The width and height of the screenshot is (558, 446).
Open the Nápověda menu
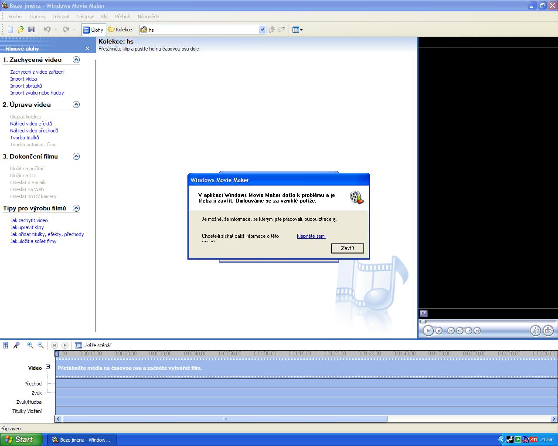[x=148, y=17]
